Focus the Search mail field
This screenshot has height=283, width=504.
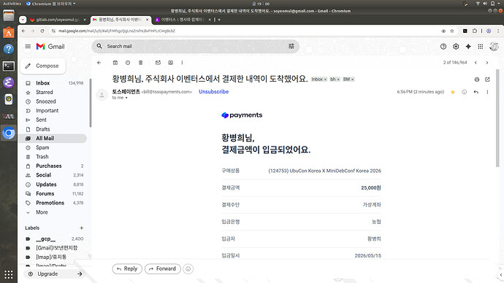pyautogui.click(x=196, y=46)
